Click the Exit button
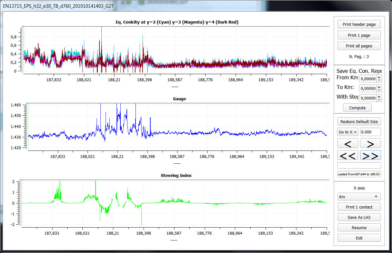The height and width of the screenshot is (253, 392). [x=359, y=238]
